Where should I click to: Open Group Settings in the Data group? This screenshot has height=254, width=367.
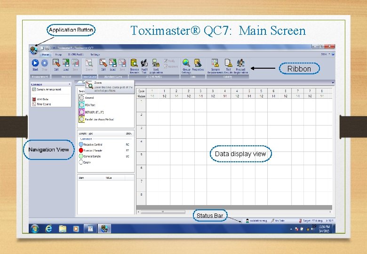[x=186, y=66]
